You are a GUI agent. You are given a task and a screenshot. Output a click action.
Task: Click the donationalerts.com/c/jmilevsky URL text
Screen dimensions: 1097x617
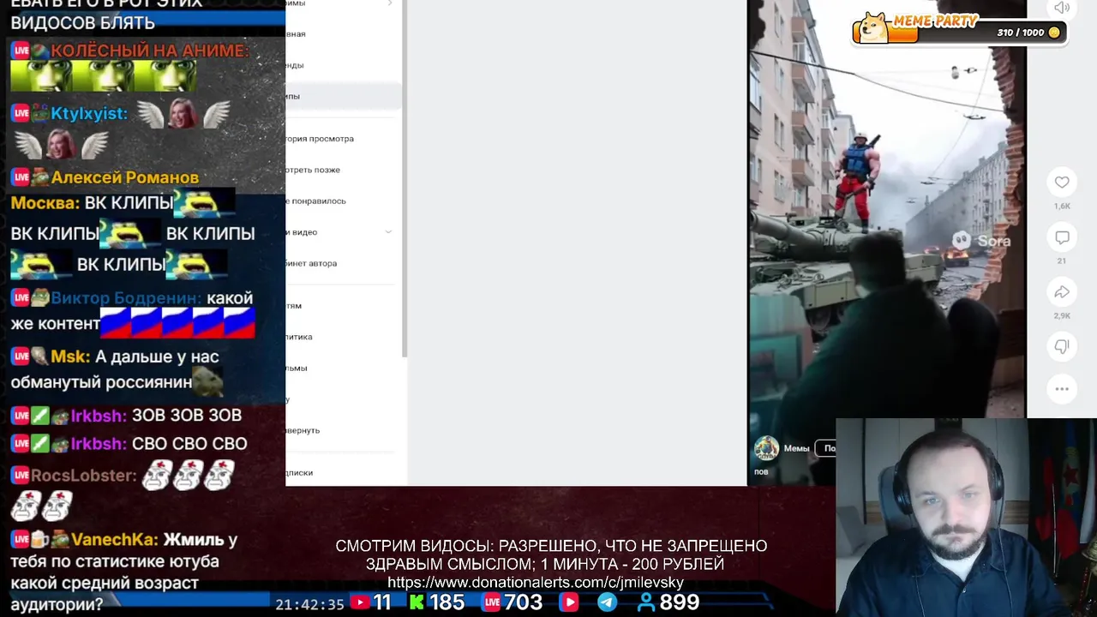tap(536, 583)
